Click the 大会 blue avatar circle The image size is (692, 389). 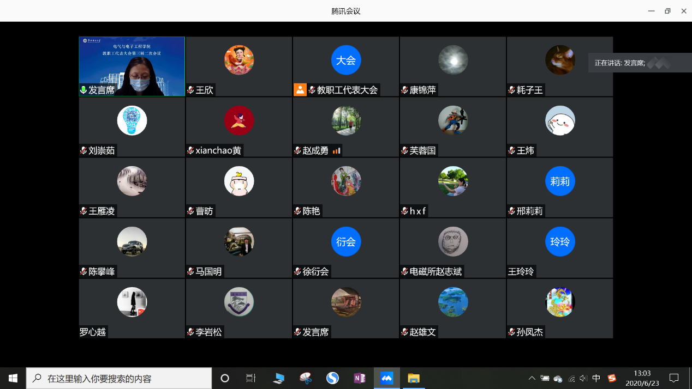[x=345, y=60]
